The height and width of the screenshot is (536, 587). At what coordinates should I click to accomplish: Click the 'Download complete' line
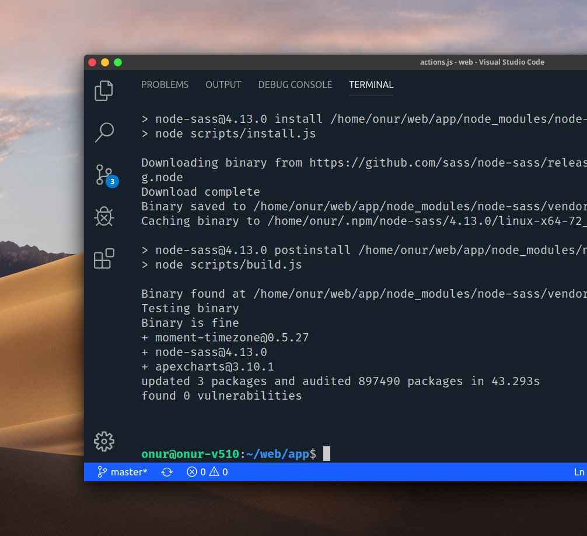coord(200,191)
